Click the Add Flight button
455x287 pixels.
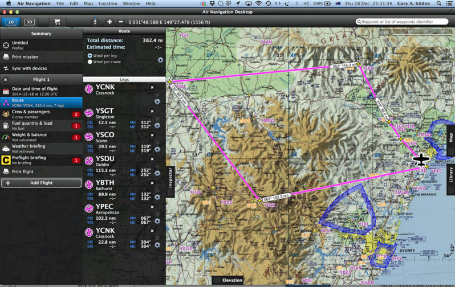(41, 183)
